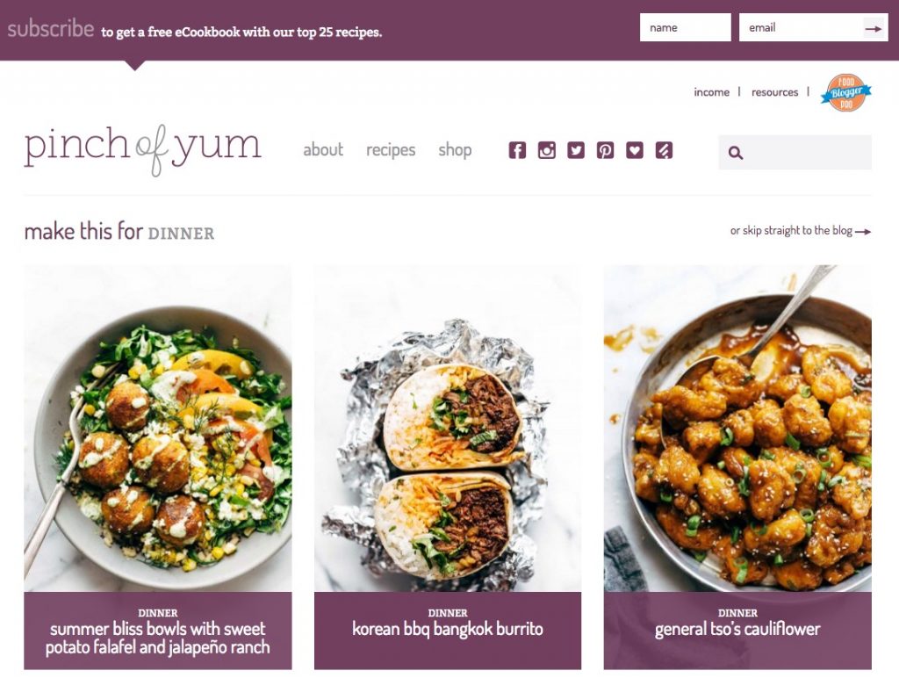Open the shop menu item
899x678 pixels.
[455, 150]
